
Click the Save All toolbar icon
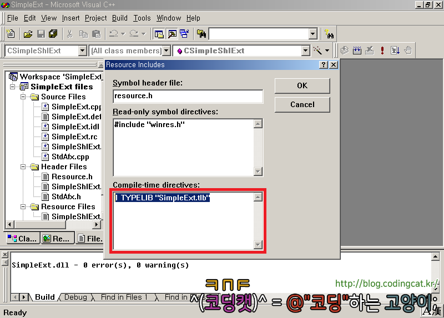(x=53, y=34)
